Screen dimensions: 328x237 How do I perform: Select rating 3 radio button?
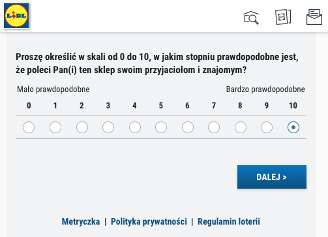108,127
